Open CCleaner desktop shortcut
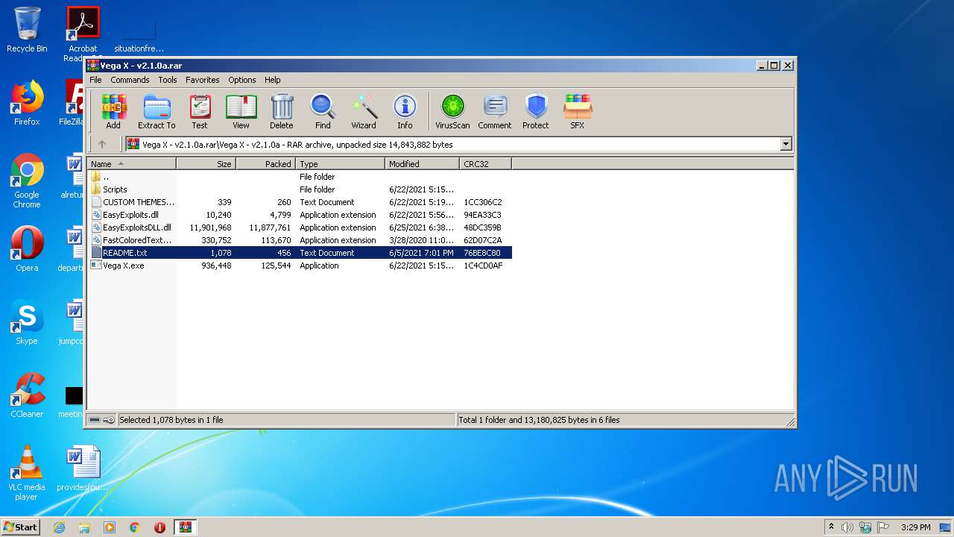Image resolution: width=954 pixels, height=537 pixels. [x=27, y=395]
